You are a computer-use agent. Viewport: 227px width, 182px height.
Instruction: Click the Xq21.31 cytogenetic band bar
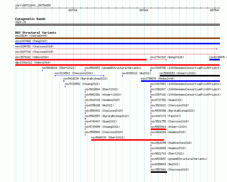tap(117, 25)
